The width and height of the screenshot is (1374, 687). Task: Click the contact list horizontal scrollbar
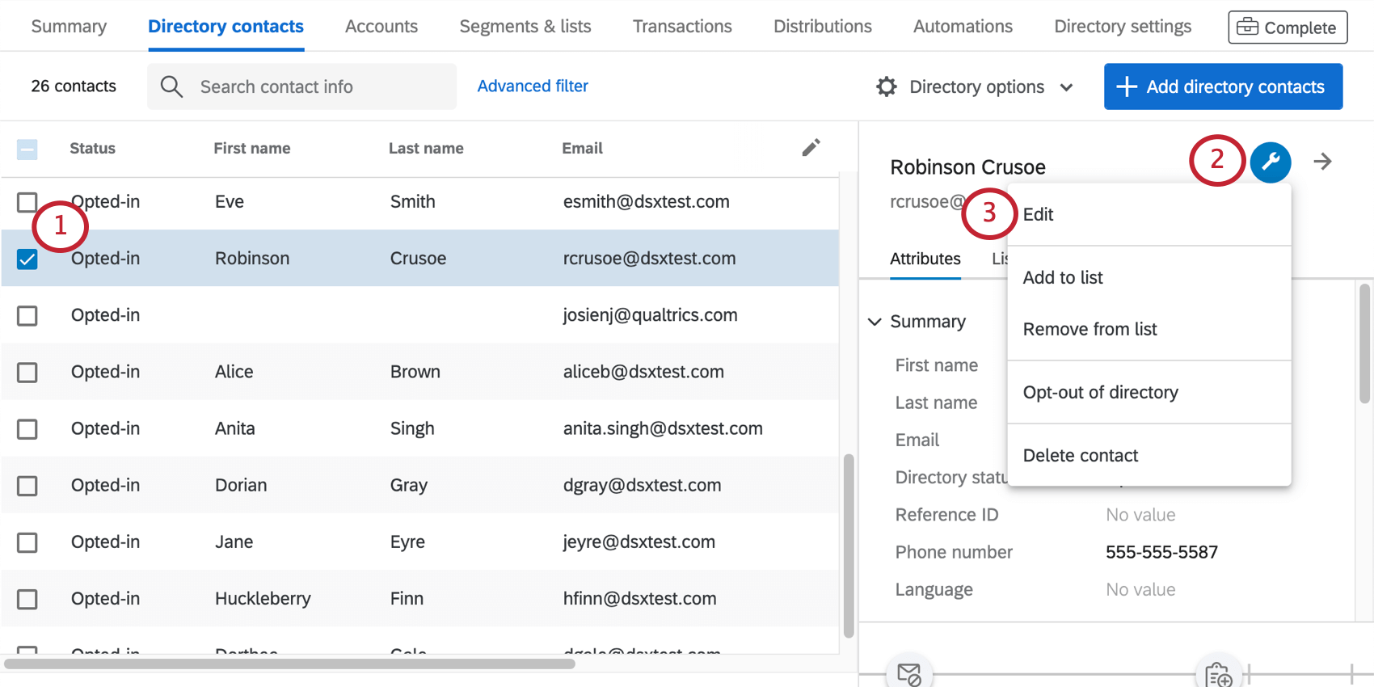coord(289,664)
